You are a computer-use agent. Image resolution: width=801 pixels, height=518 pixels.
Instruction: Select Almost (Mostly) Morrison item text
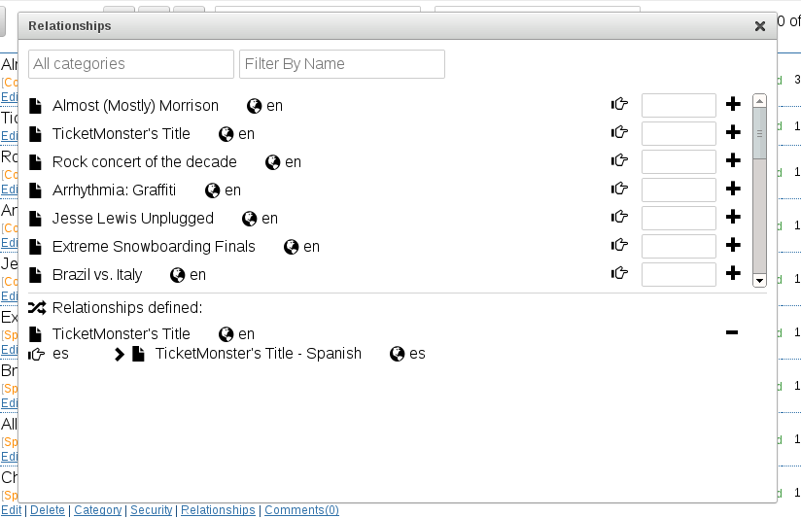pos(135,106)
